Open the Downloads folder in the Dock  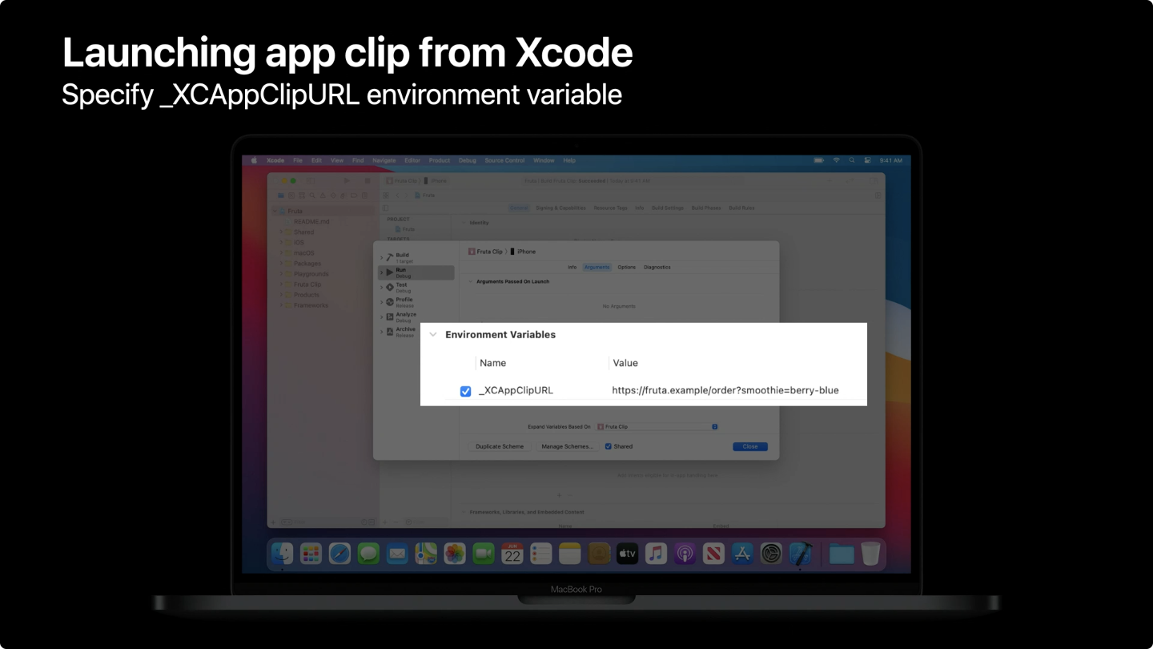pyautogui.click(x=842, y=553)
